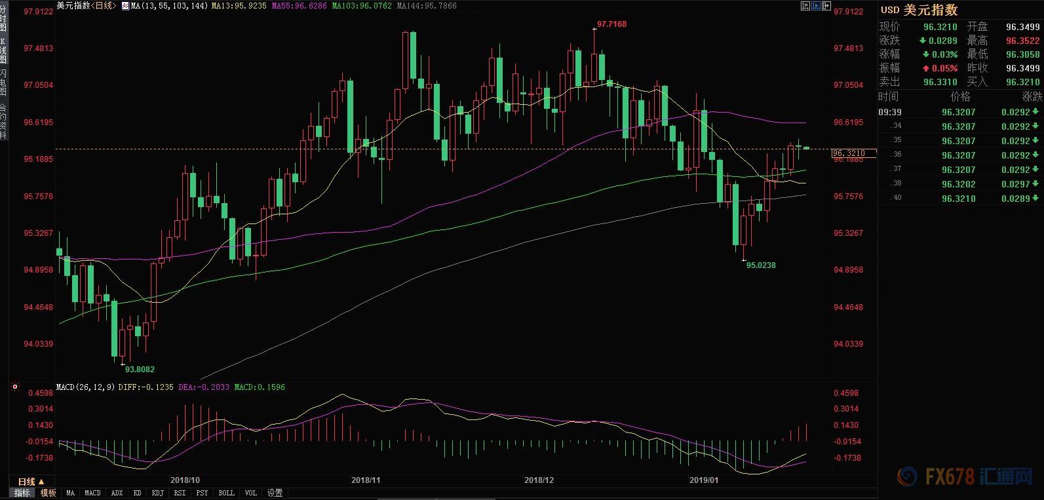The image size is (1044, 500).
Task: Click the MA103:96.0762 green value
Action: (x=362, y=6)
